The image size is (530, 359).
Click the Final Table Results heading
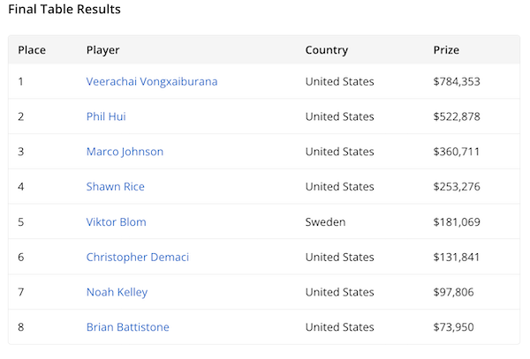pos(64,10)
